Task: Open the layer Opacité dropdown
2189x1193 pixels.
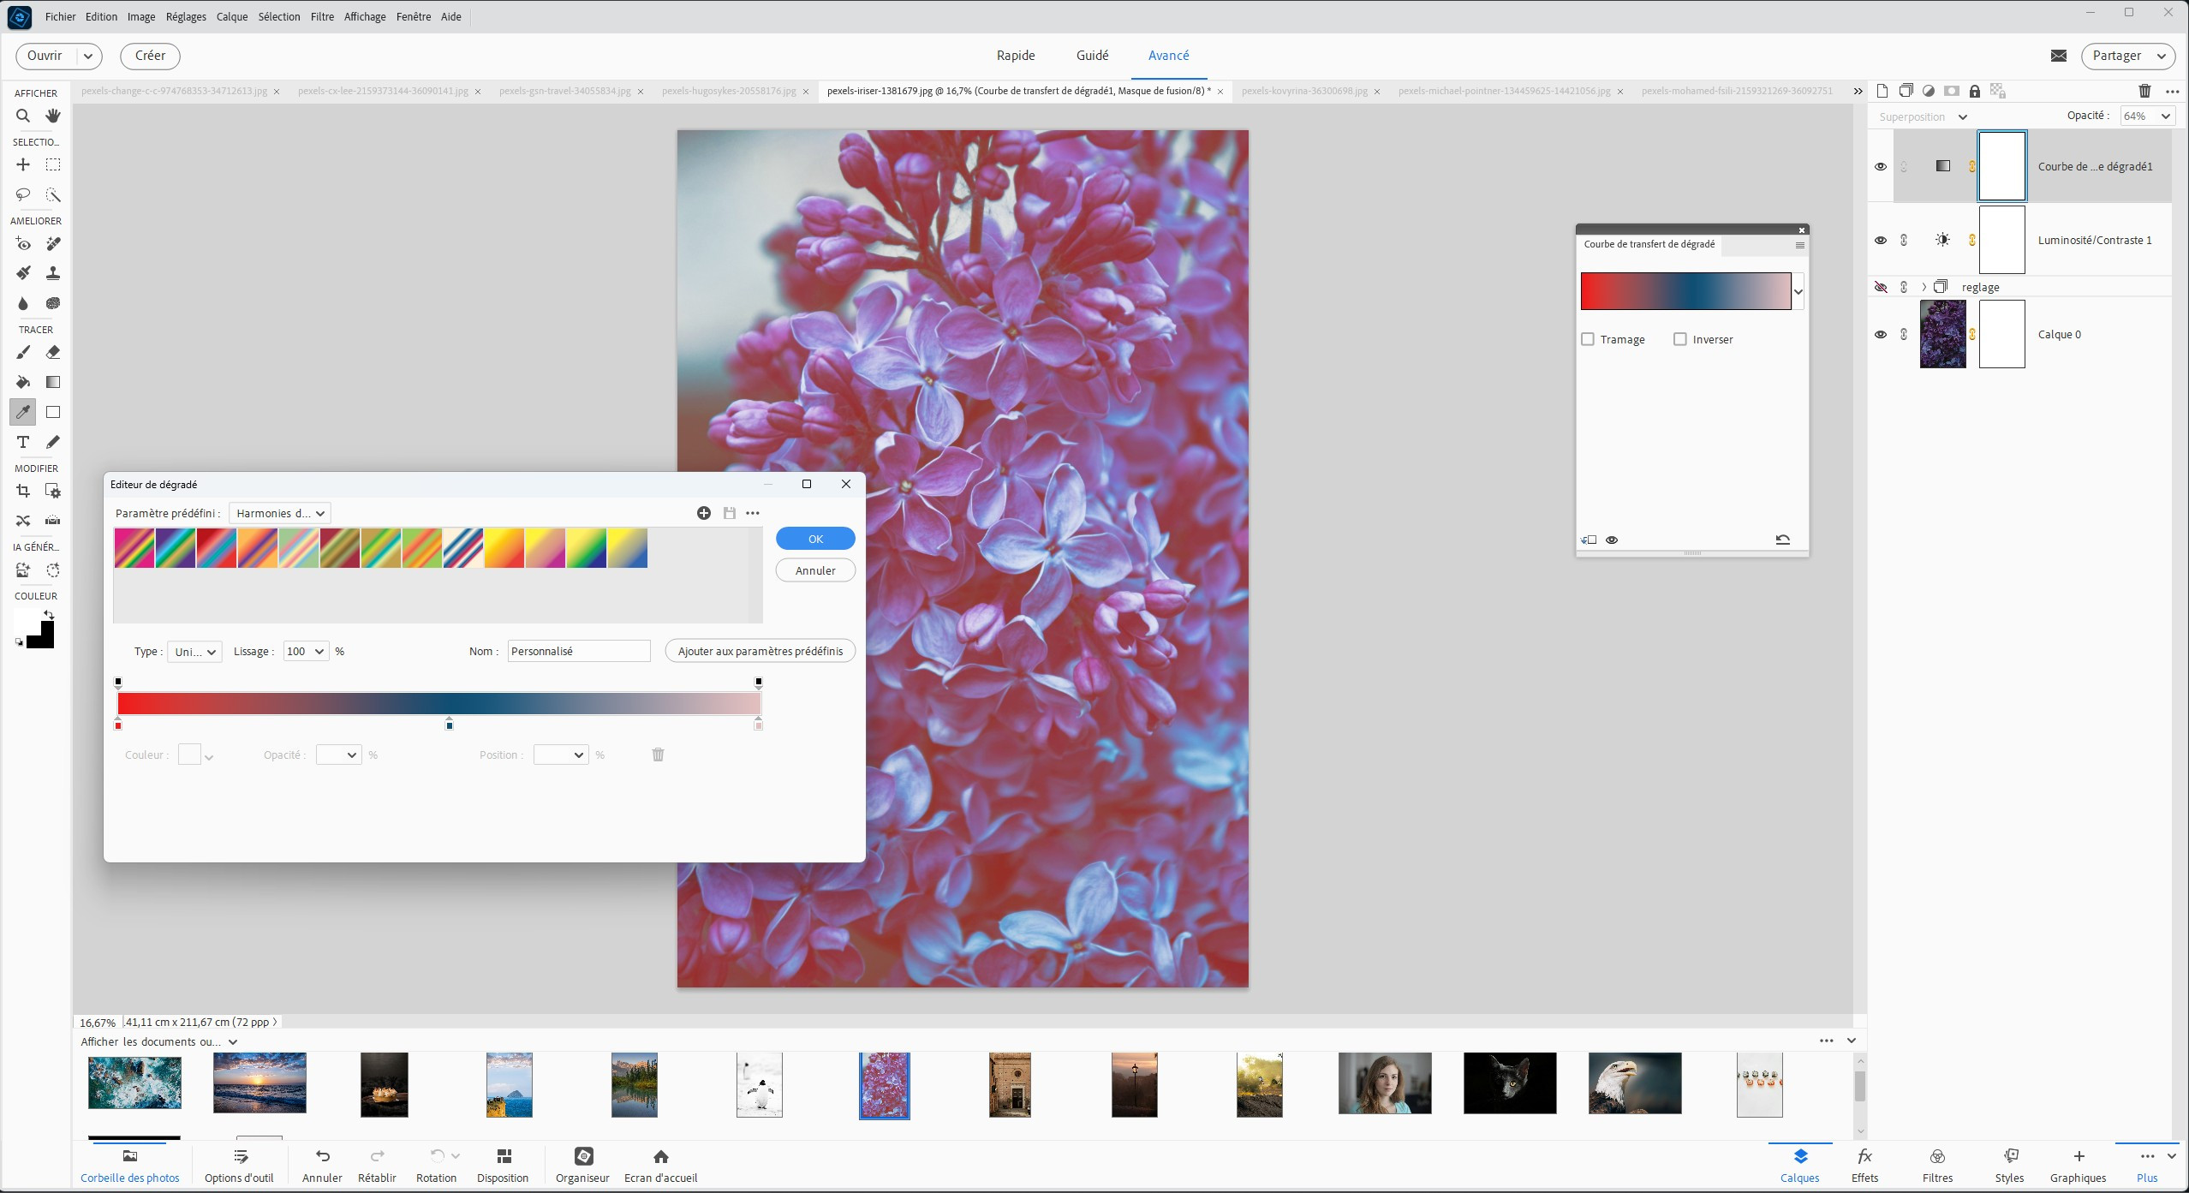Action: click(2165, 116)
